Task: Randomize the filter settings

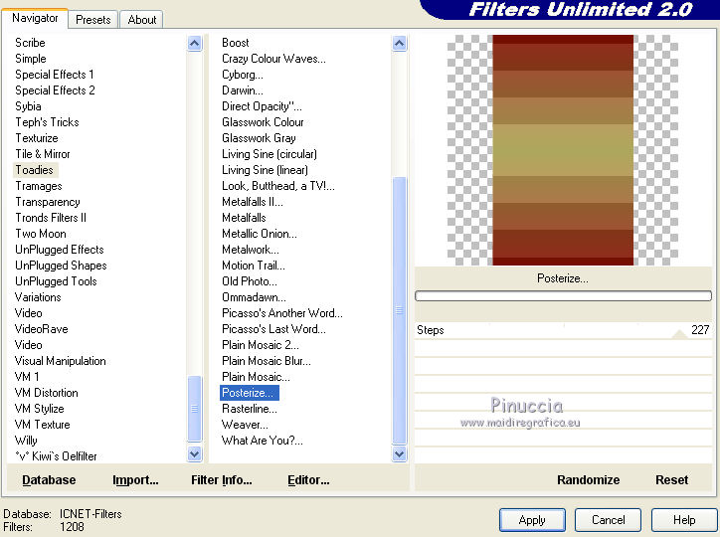Action: [588, 480]
